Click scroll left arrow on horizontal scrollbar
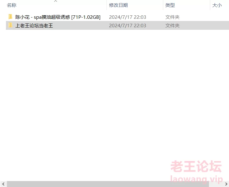This screenshot has height=187, width=229. (3, 184)
